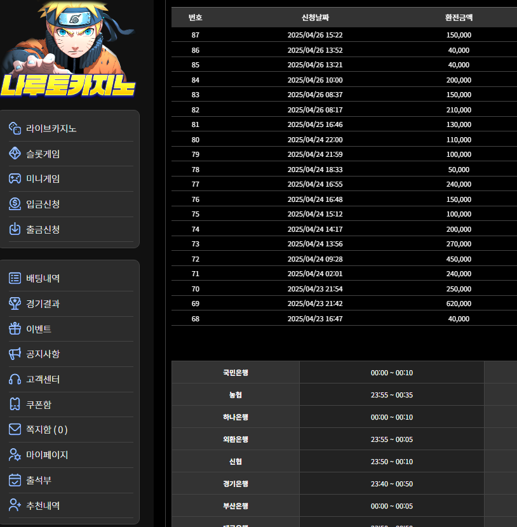The image size is (517, 527).
Task: Go to 추천내역 in the sidebar
Action: pos(43,505)
